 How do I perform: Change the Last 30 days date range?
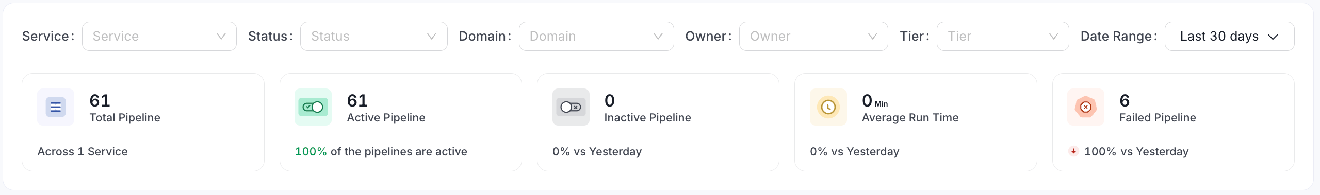click(x=1230, y=36)
